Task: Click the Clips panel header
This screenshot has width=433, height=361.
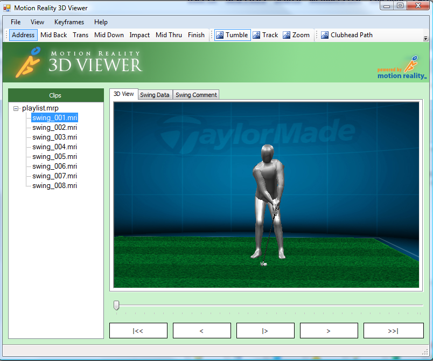Action: tap(56, 95)
